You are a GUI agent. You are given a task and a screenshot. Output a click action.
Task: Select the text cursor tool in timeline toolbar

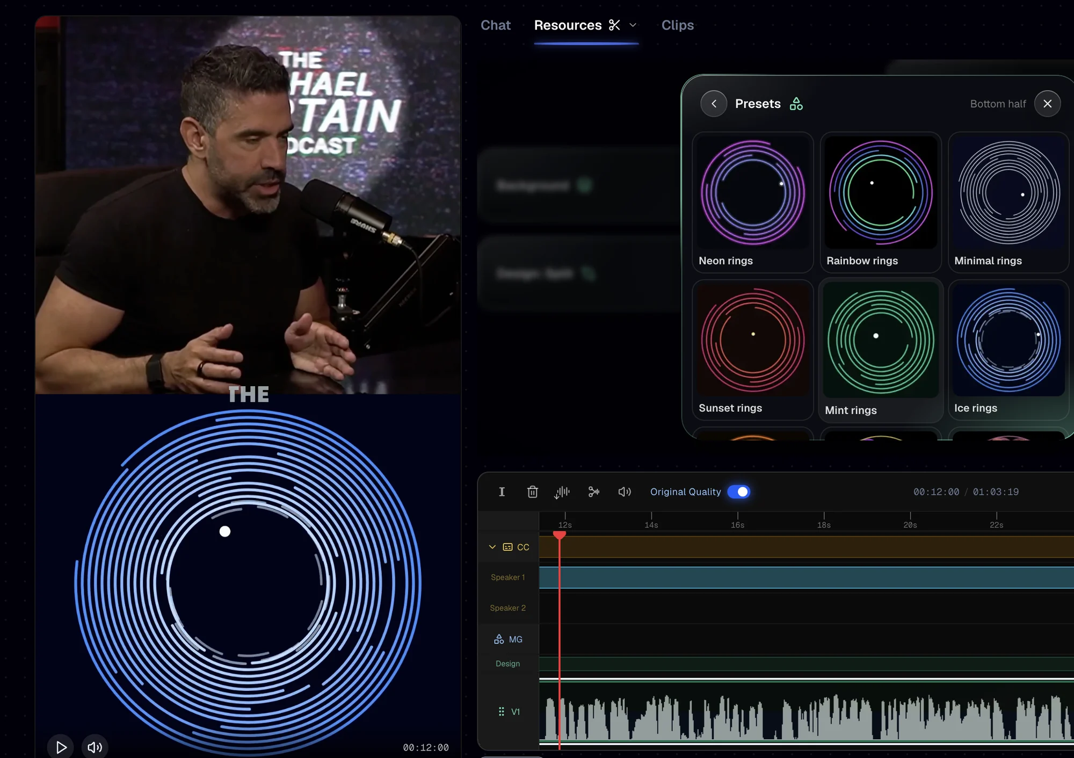pos(502,492)
